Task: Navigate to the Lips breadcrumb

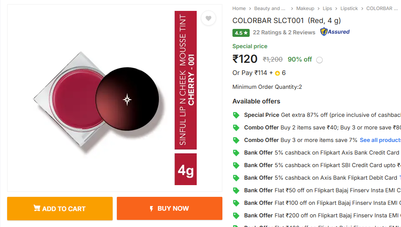Action: (327, 8)
